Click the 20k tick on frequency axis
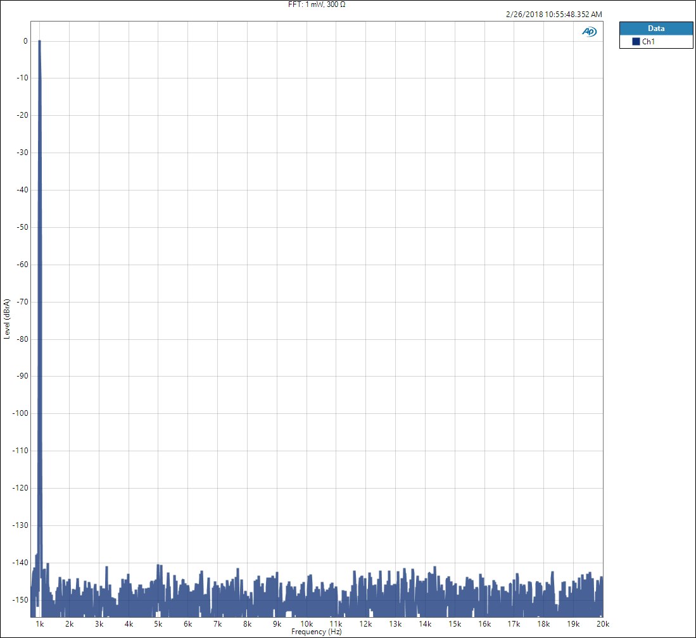 pos(602,624)
